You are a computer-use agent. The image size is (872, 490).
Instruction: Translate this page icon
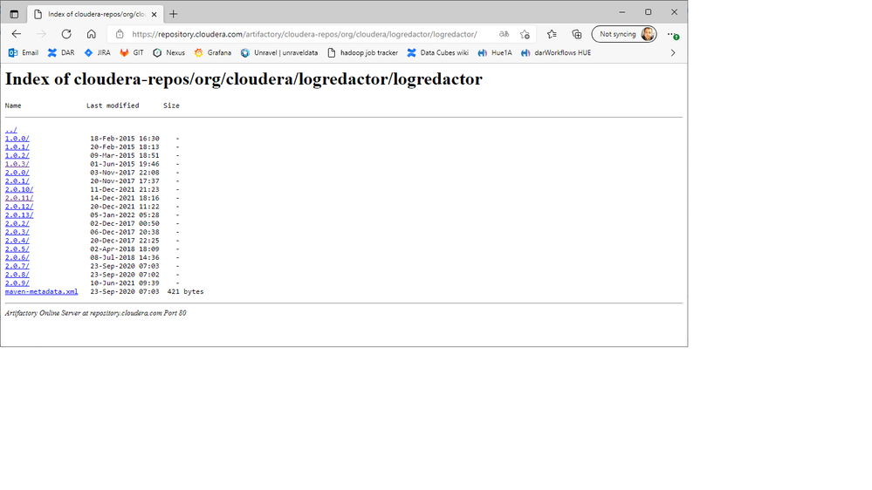(x=504, y=34)
